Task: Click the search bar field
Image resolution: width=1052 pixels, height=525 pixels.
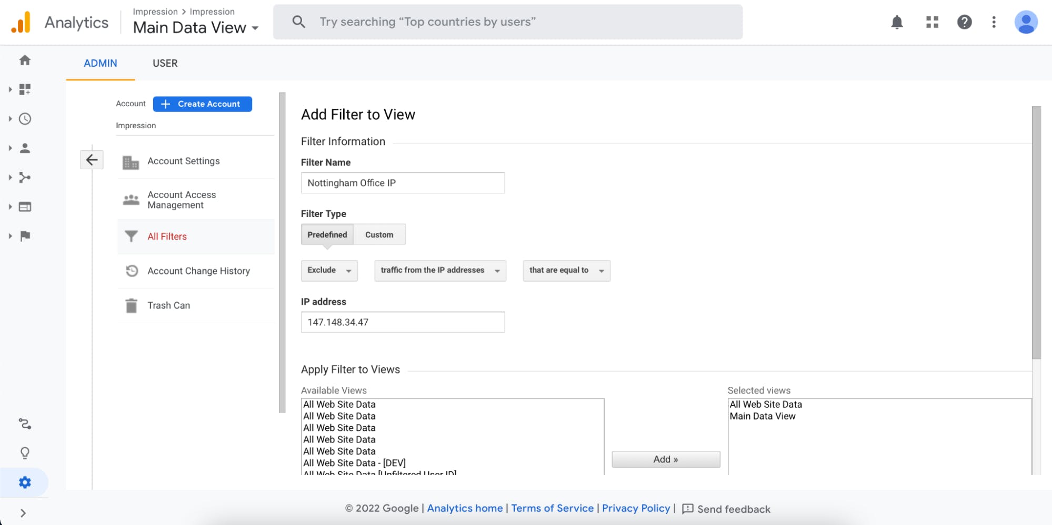Action: click(508, 22)
